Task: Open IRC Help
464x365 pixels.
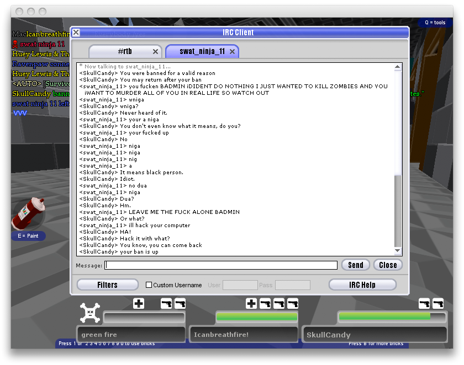Action: pos(362,285)
